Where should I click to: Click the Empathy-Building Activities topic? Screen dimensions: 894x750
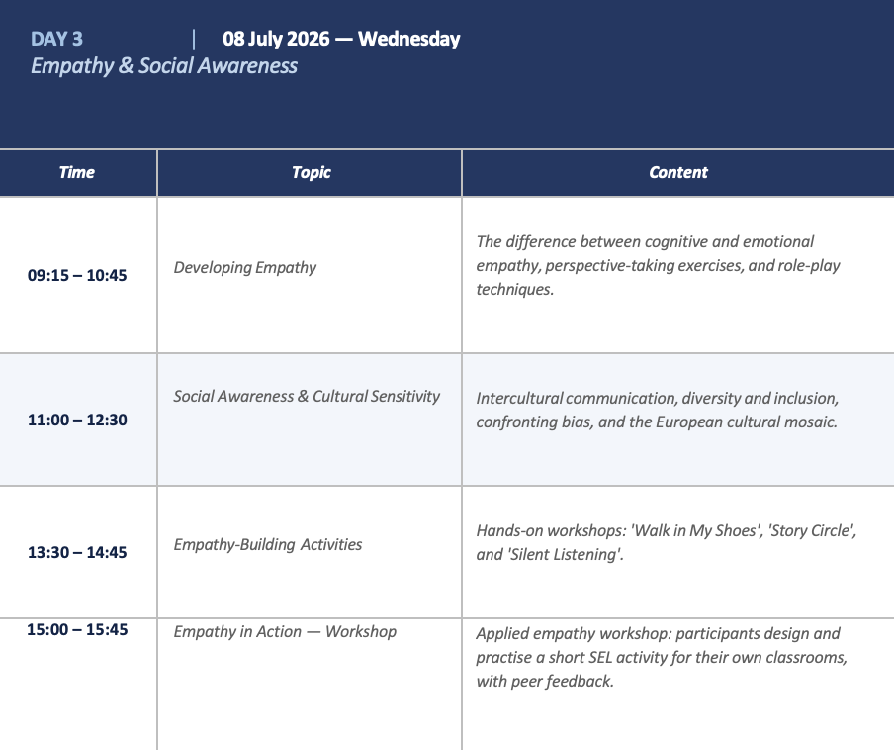coord(268,544)
